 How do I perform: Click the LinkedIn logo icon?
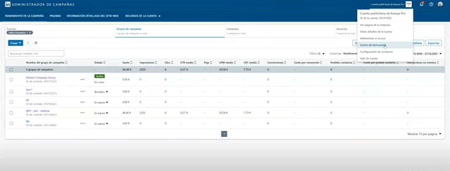7,4
